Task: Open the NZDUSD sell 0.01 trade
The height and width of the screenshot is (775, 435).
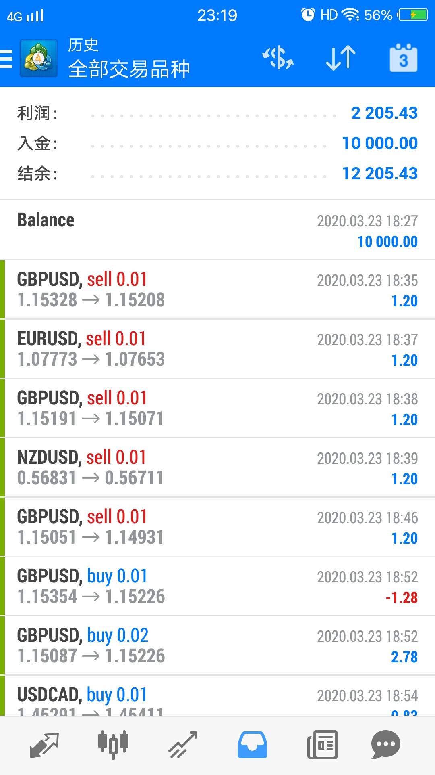Action: click(x=217, y=467)
